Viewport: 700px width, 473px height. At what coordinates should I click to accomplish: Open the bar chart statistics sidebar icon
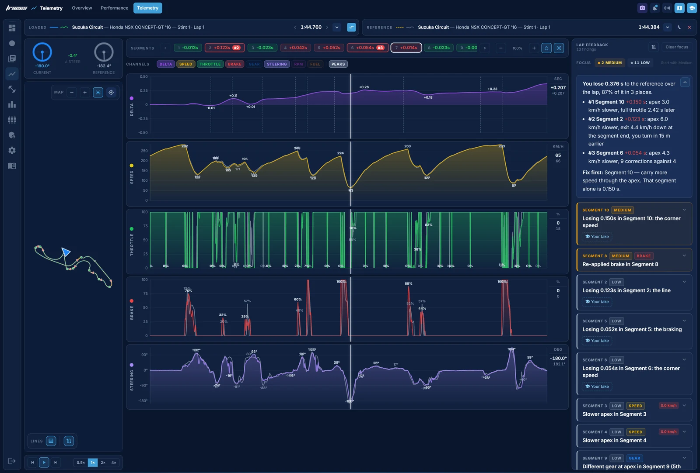12,104
